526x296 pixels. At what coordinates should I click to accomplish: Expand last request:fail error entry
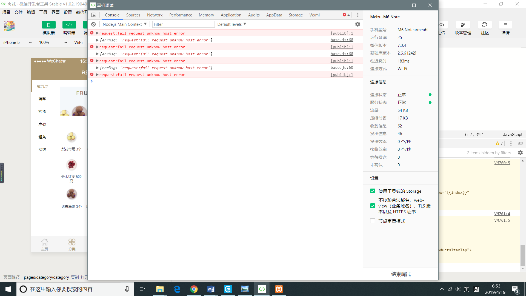click(x=97, y=75)
